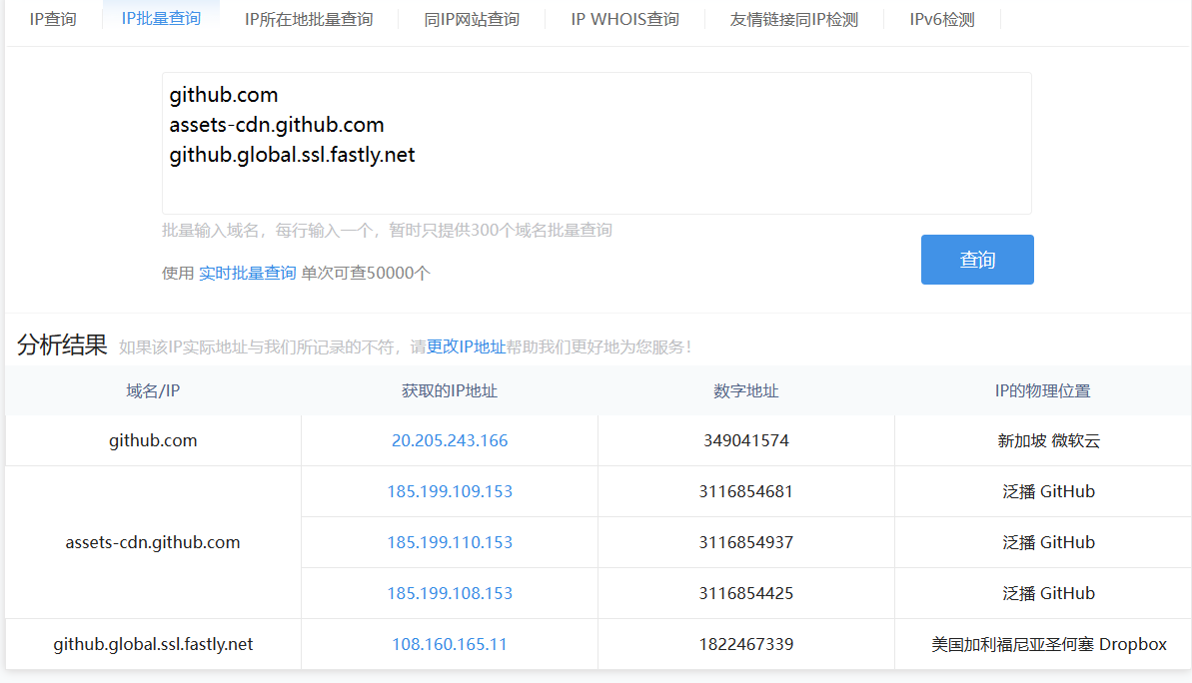Open the 友情链接同IP检测 tab
1192x683 pixels.
793,19
